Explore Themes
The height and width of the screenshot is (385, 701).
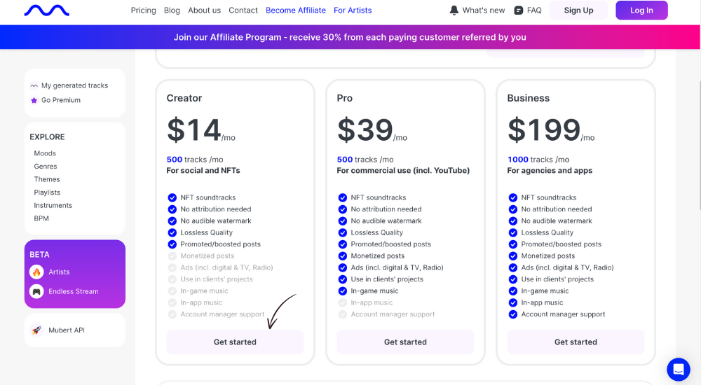pyautogui.click(x=46, y=179)
